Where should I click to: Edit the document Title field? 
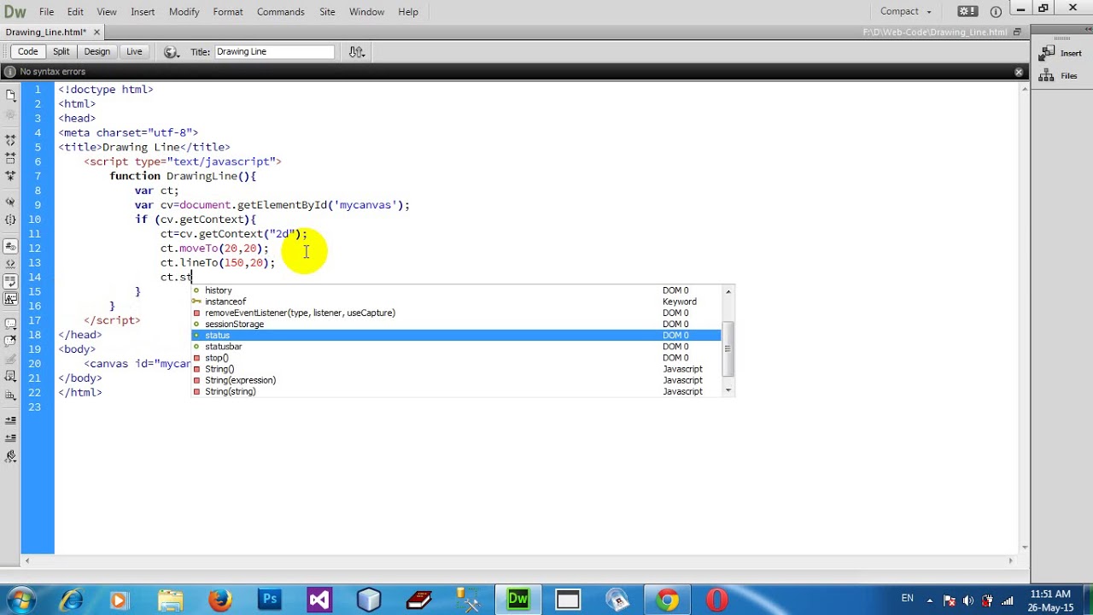pos(273,51)
